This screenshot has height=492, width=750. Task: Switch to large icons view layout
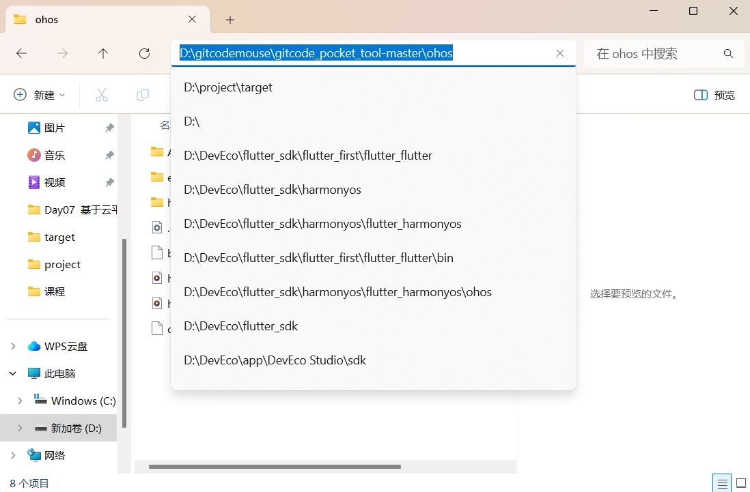pyautogui.click(x=741, y=483)
